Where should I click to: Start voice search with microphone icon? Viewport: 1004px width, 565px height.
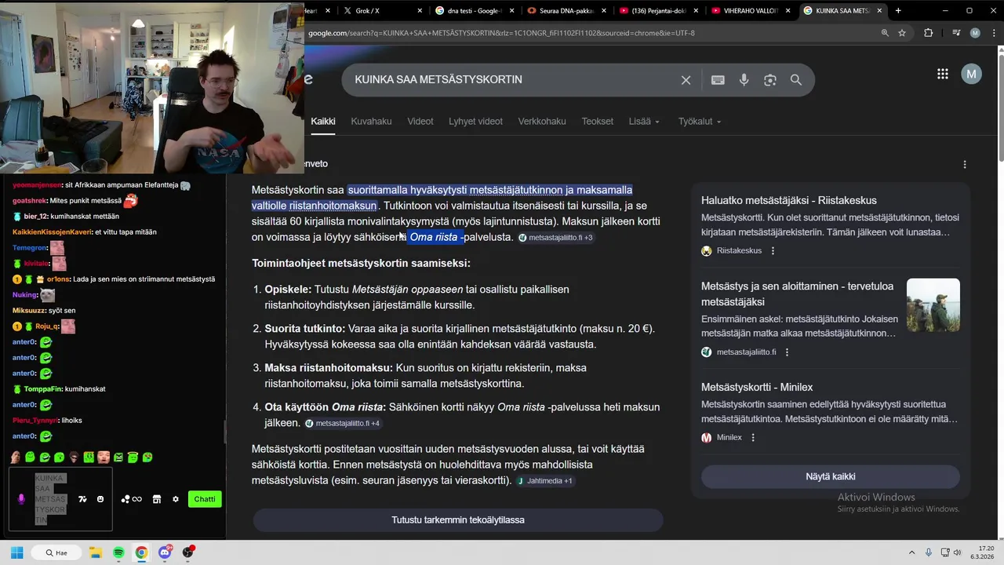(x=744, y=80)
